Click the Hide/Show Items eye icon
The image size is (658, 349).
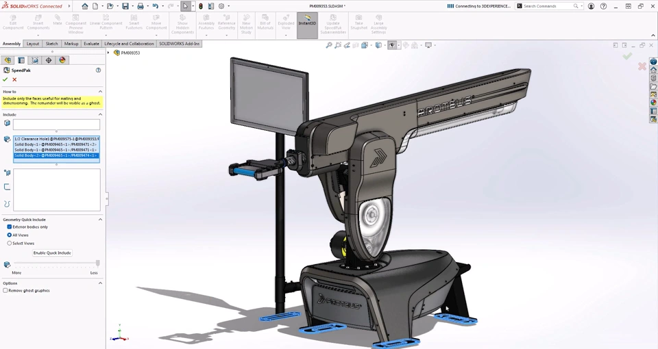tap(391, 45)
